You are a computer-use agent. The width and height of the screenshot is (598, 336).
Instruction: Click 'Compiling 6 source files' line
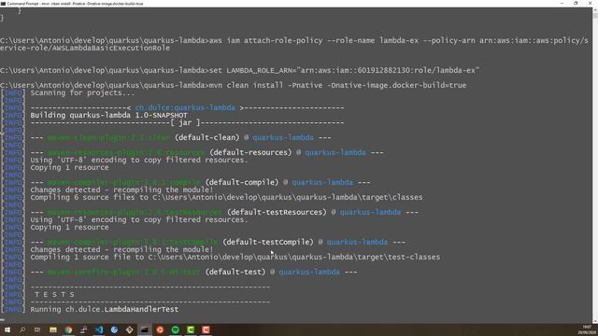[226, 197]
